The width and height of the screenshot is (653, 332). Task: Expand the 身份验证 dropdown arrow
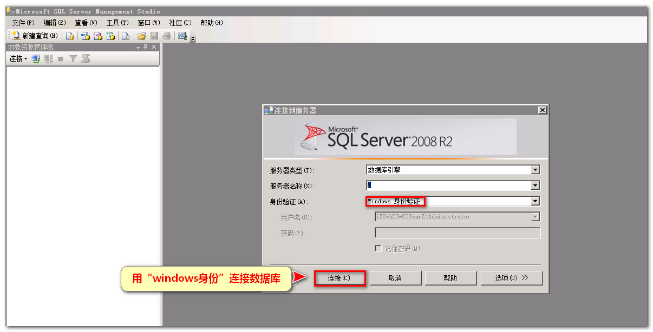tap(536, 201)
